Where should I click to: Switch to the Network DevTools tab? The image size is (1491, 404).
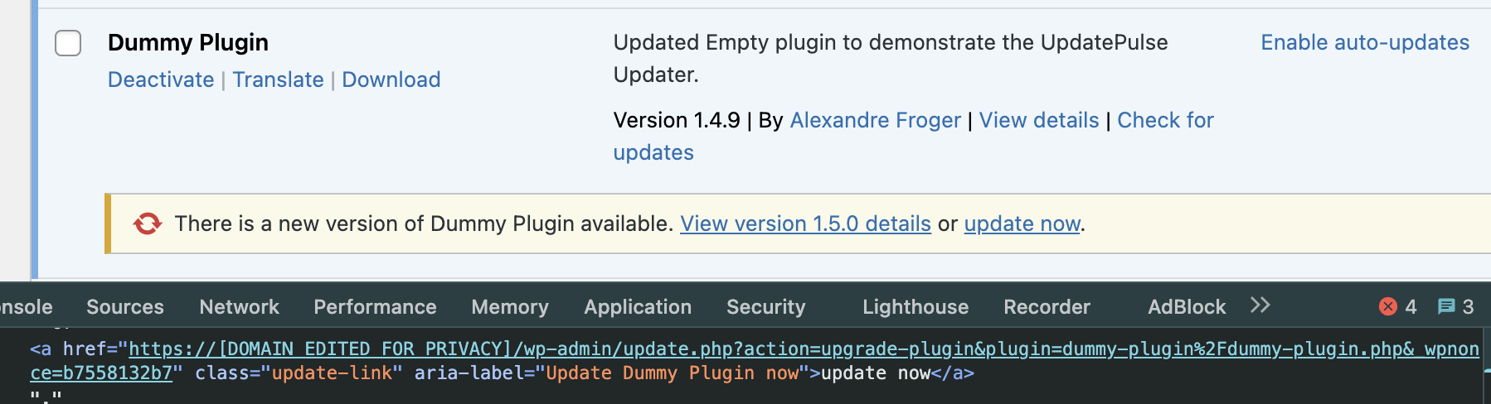(x=239, y=307)
